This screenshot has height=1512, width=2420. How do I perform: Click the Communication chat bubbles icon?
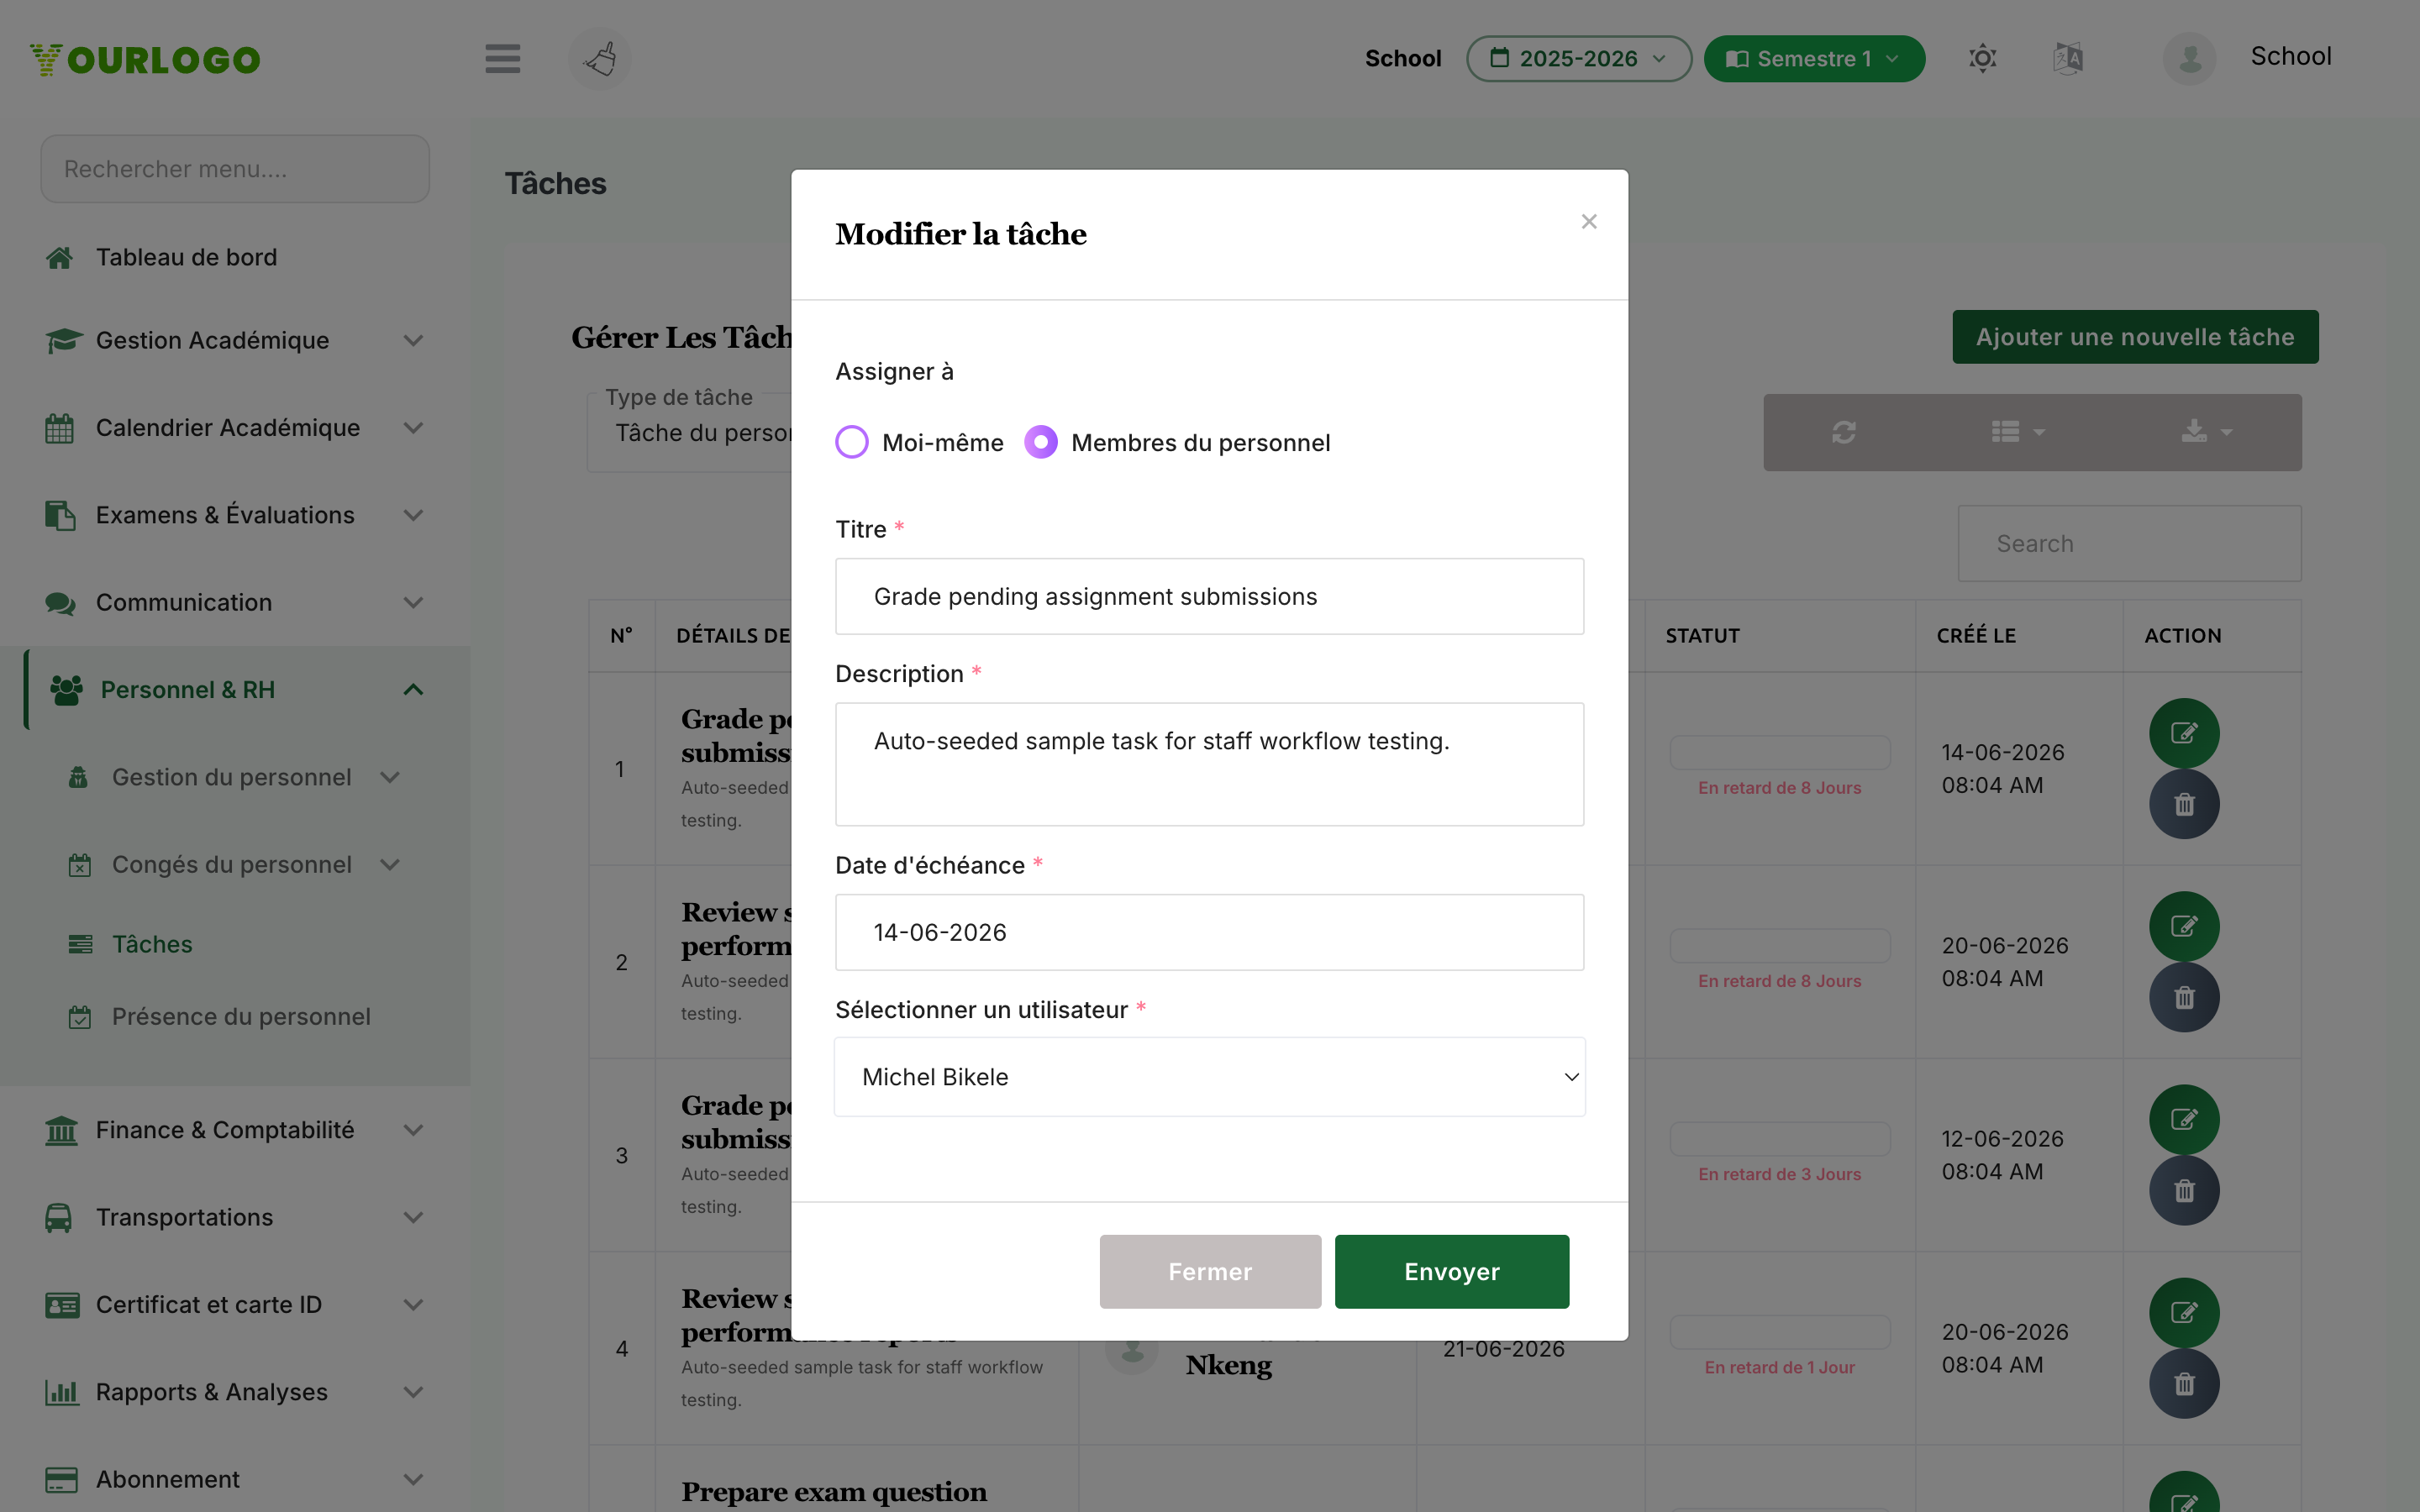click(60, 603)
